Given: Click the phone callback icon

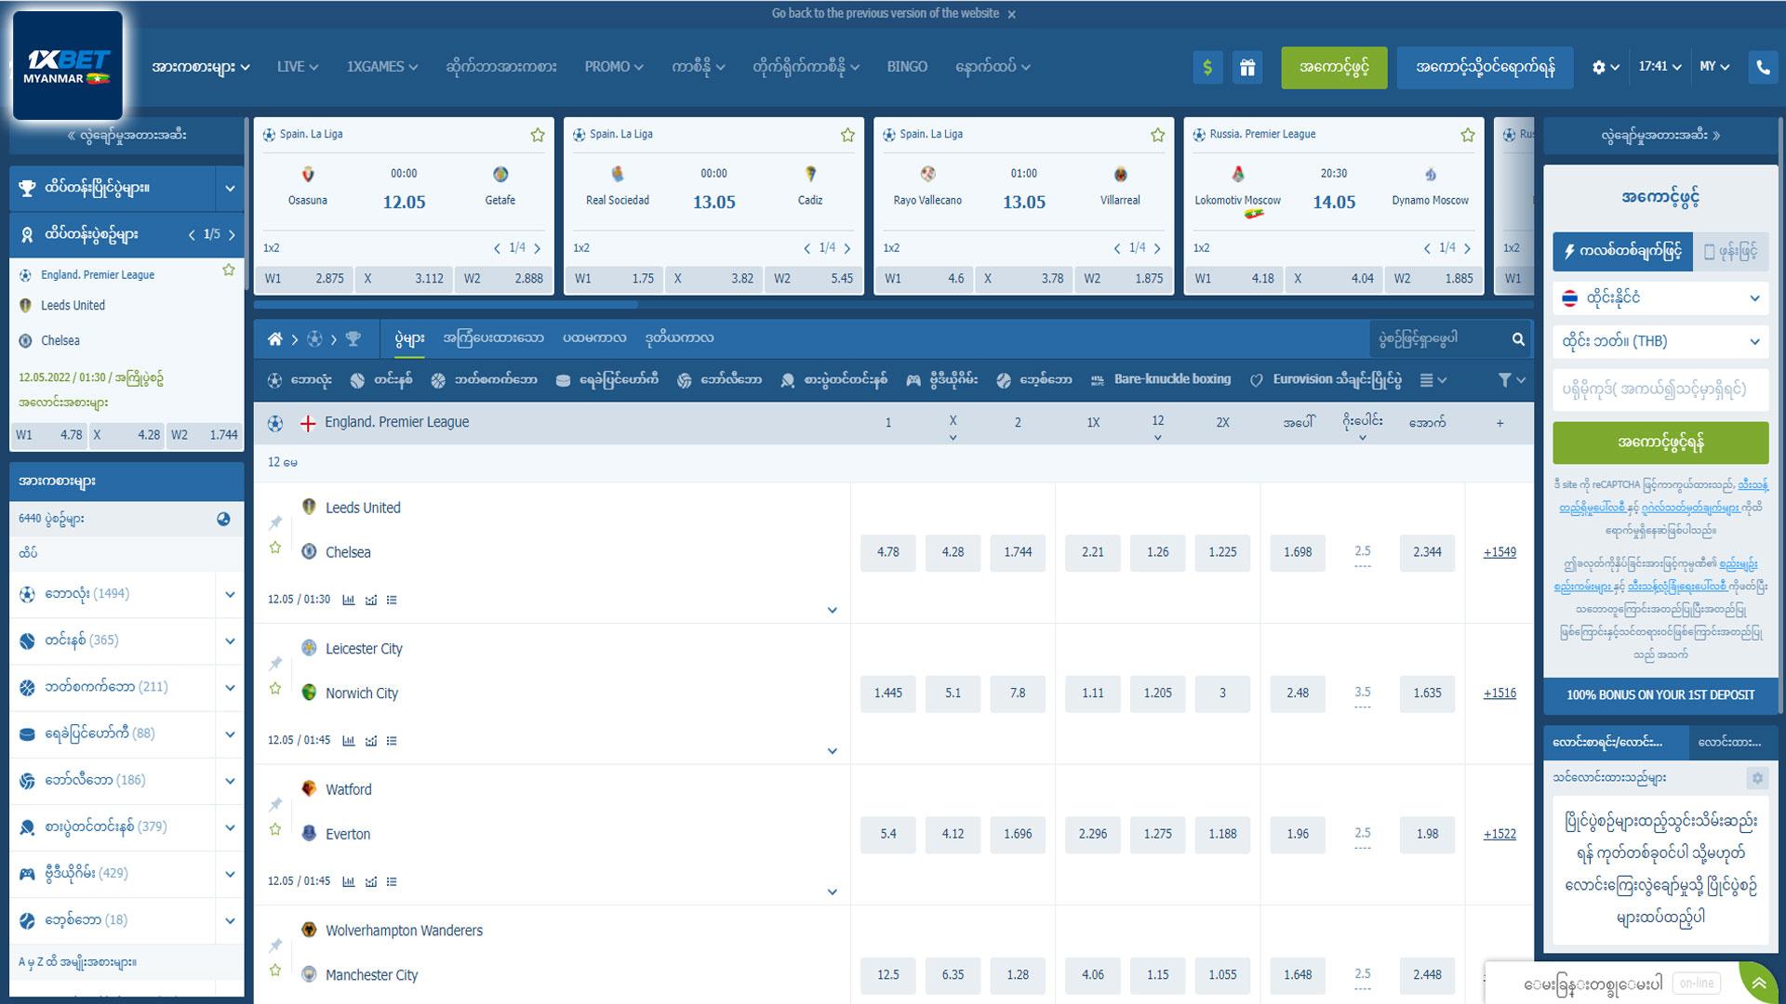Looking at the screenshot, I should 1763,67.
